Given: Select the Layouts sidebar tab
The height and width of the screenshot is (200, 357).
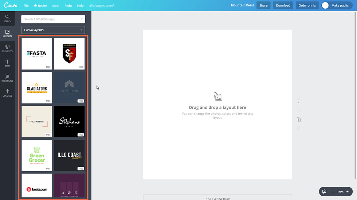Looking at the screenshot, I should point(7,34).
